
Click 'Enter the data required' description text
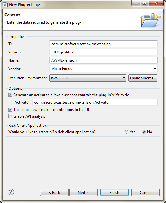click(x=46, y=22)
